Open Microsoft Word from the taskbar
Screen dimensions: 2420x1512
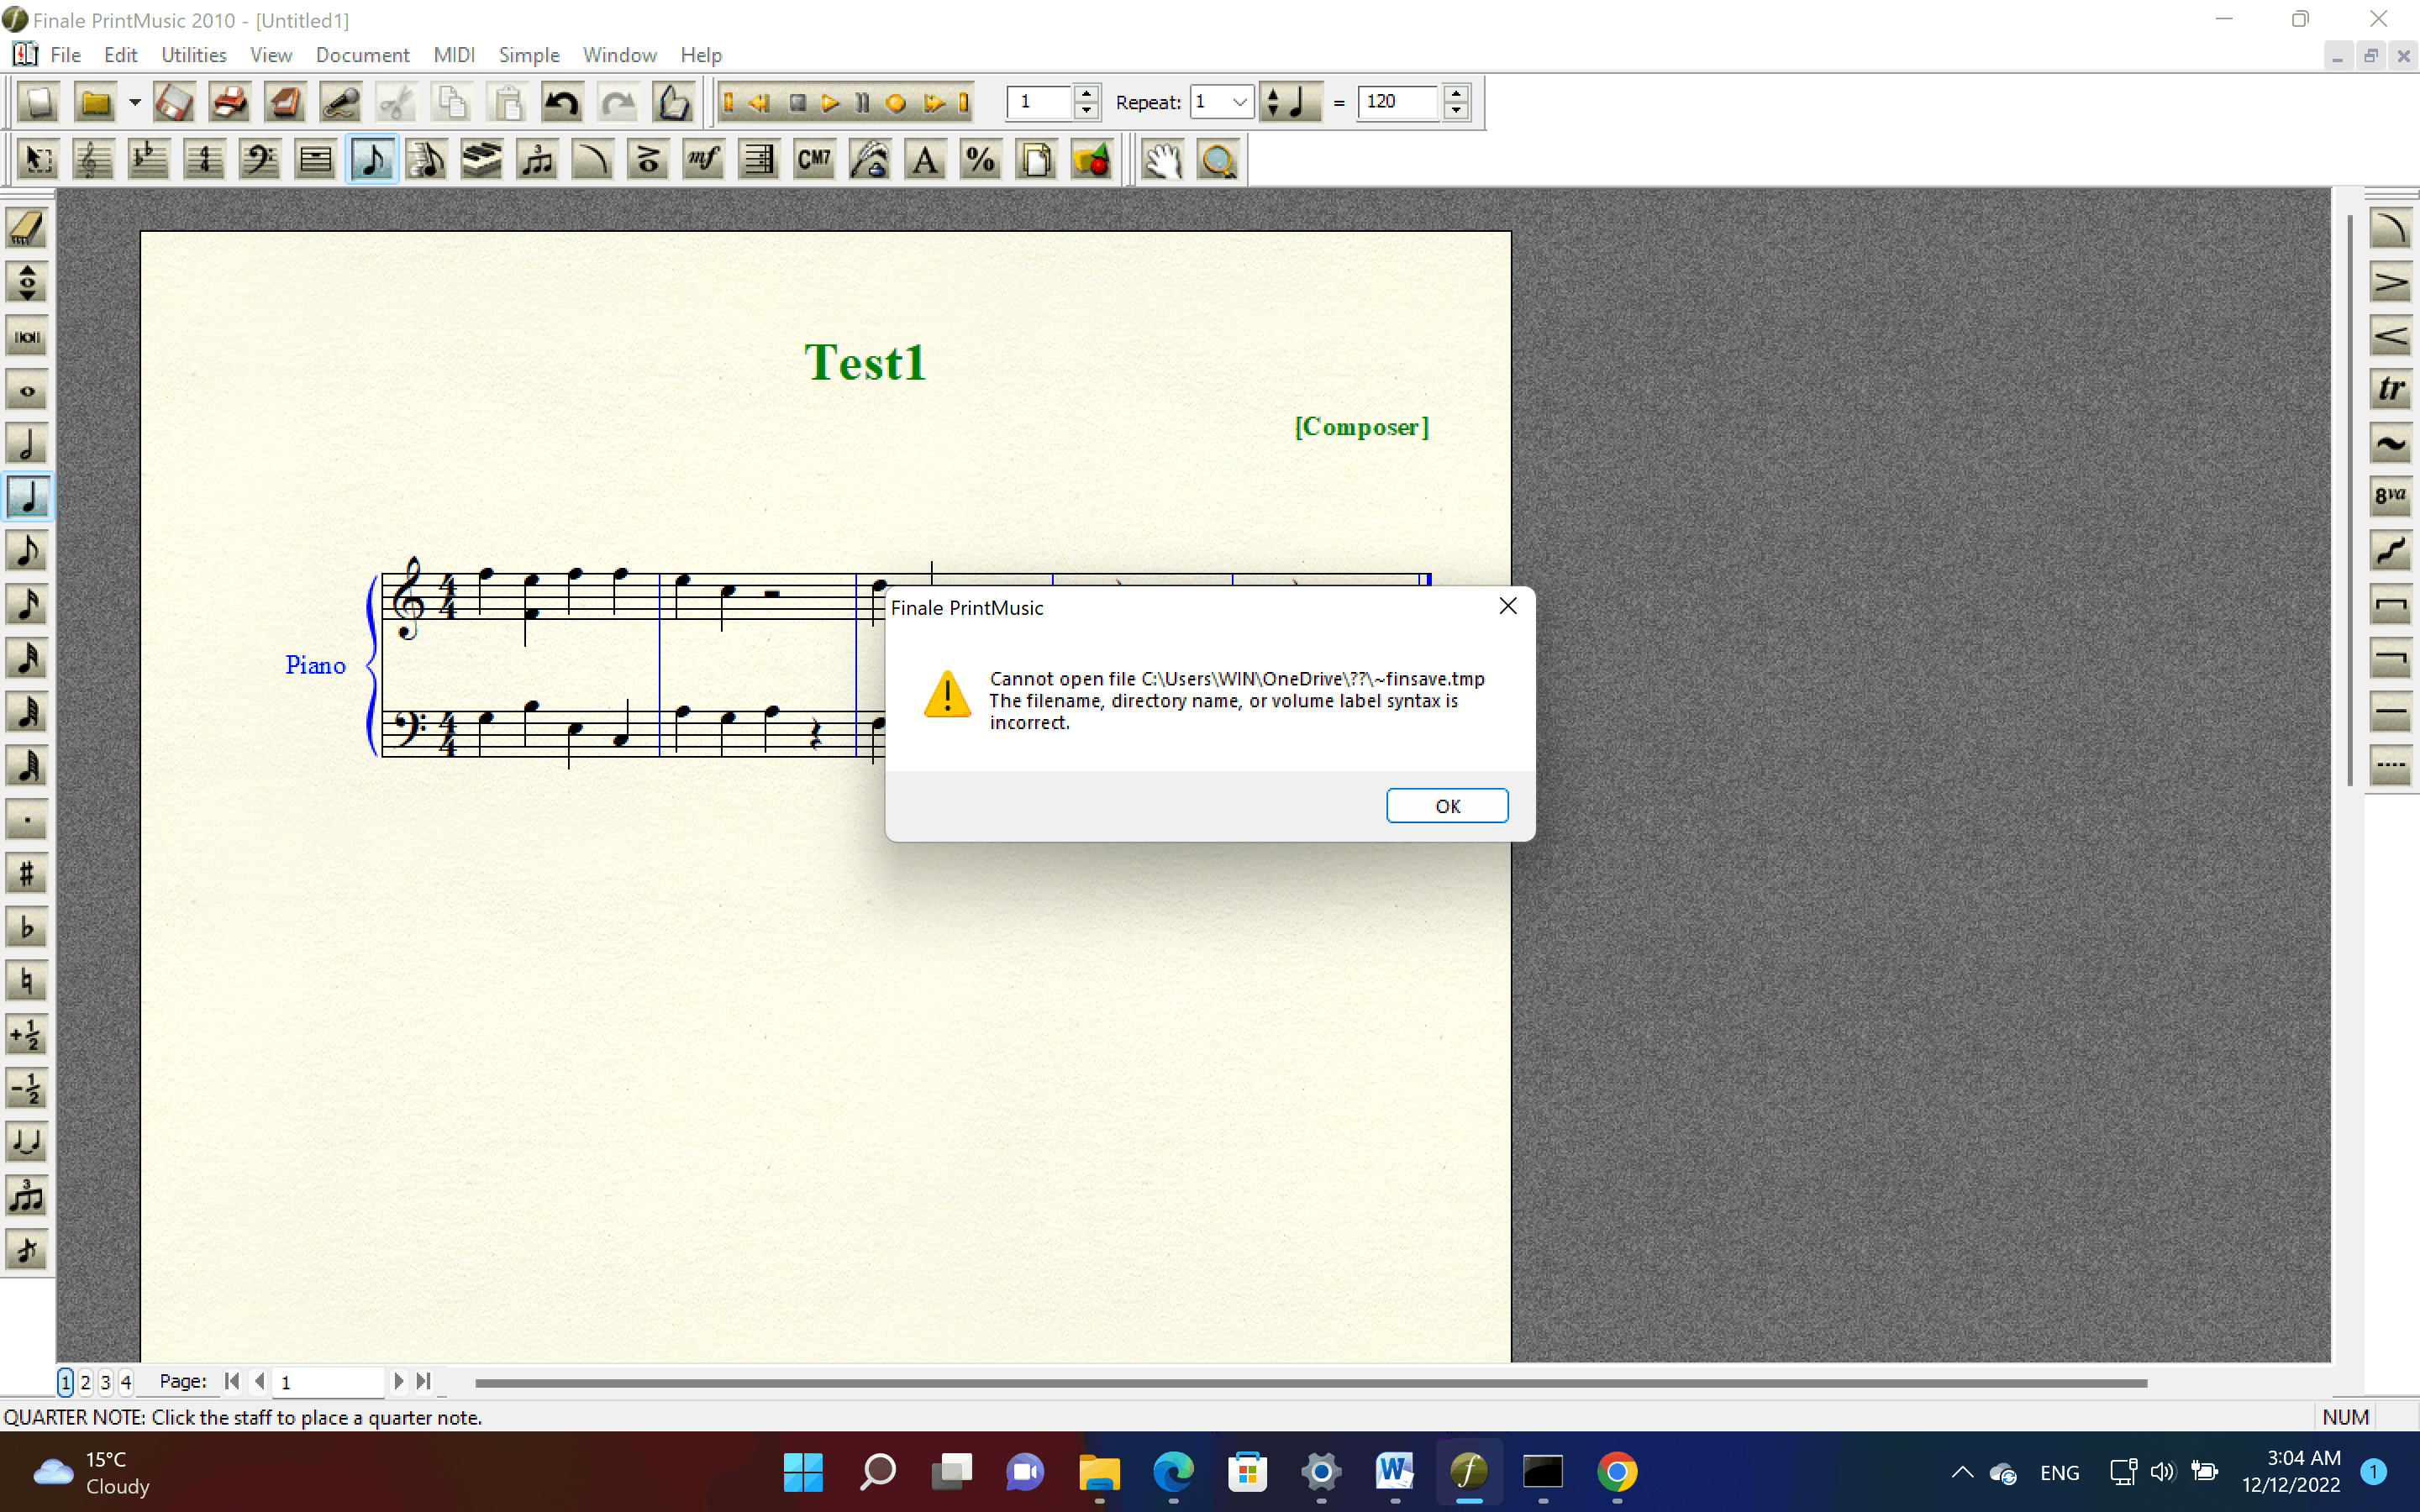(x=1394, y=1472)
